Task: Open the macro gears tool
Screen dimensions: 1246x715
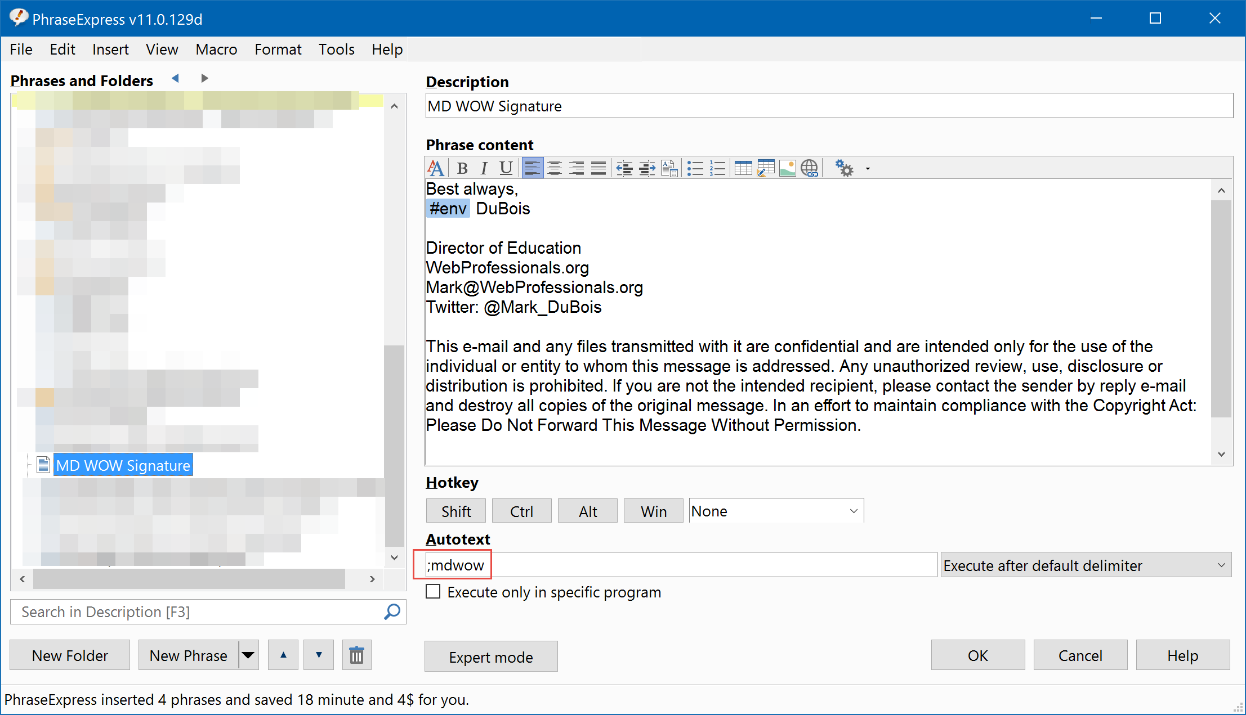Action: click(x=844, y=168)
